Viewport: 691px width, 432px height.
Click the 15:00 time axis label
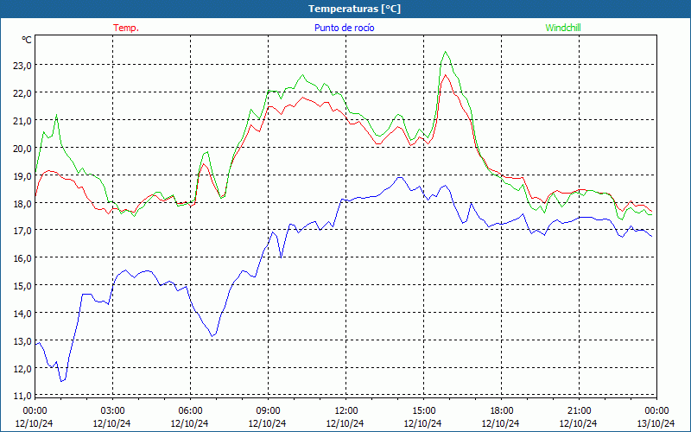coord(423,410)
